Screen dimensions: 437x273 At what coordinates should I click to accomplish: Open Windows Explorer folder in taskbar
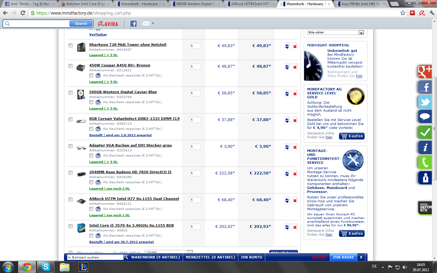pyautogui.click(x=65, y=267)
